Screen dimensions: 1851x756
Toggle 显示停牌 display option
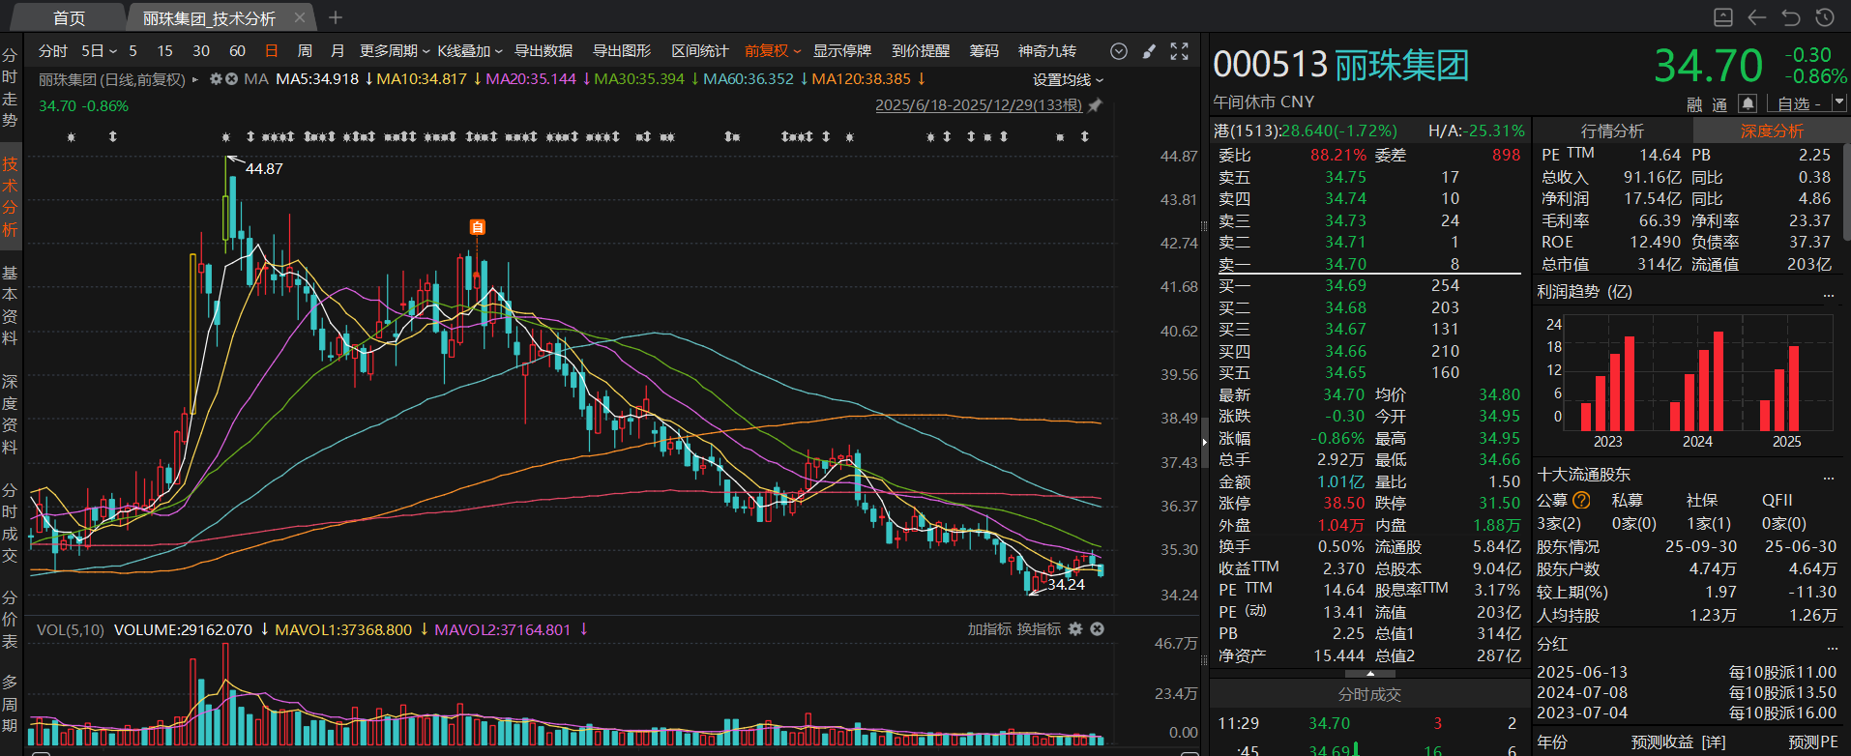[x=841, y=51]
